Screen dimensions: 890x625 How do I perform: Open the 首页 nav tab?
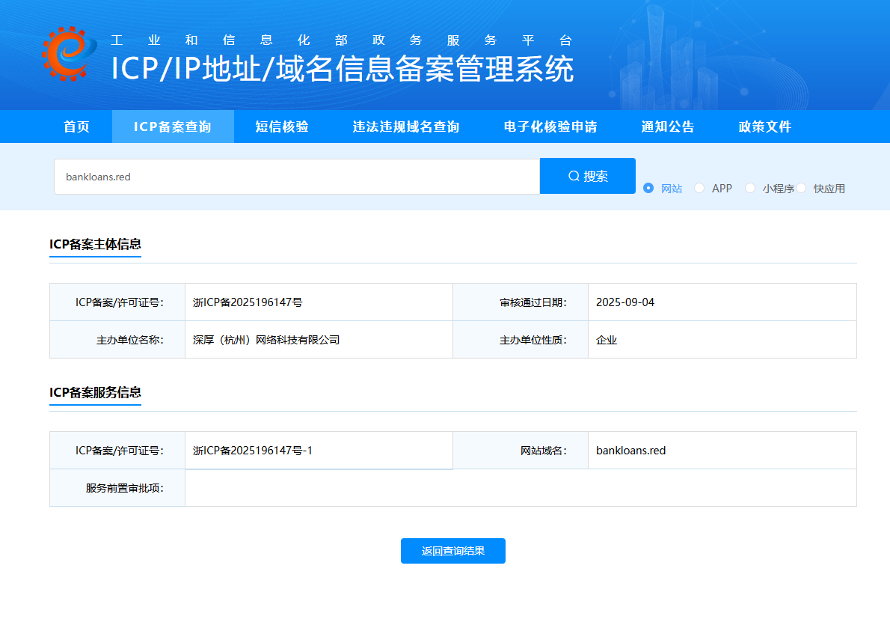click(76, 126)
